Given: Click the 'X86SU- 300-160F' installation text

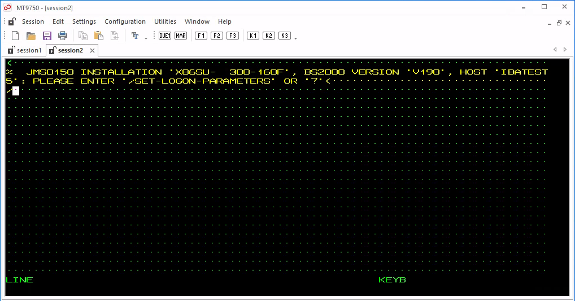Looking at the screenshot, I should click(x=230, y=72).
